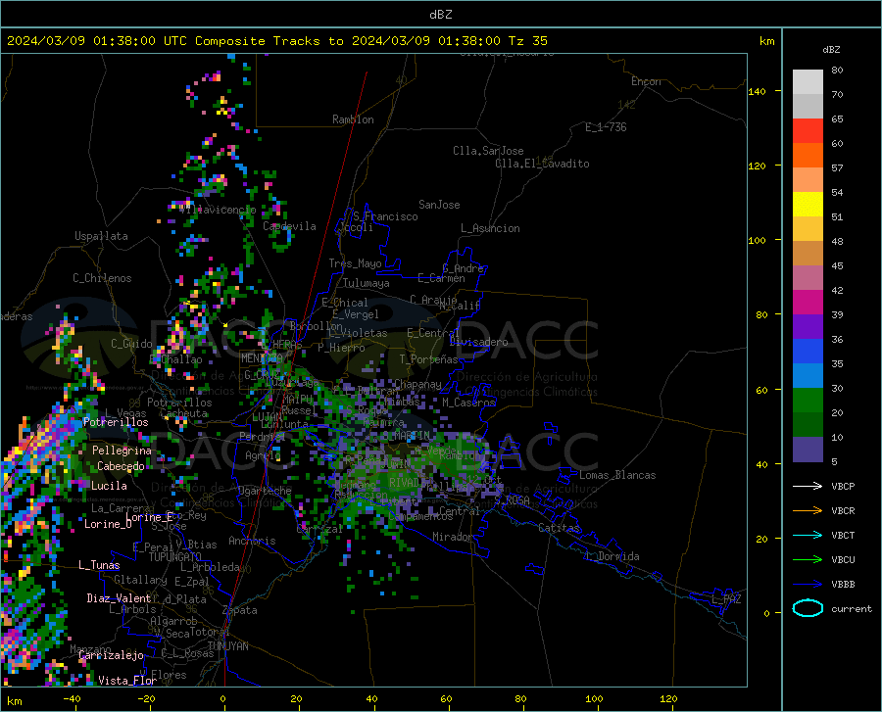Click the 'Cabecedo' station label
Image resolution: width=882 pixels, height=712 pixels.
pos(121,466)
